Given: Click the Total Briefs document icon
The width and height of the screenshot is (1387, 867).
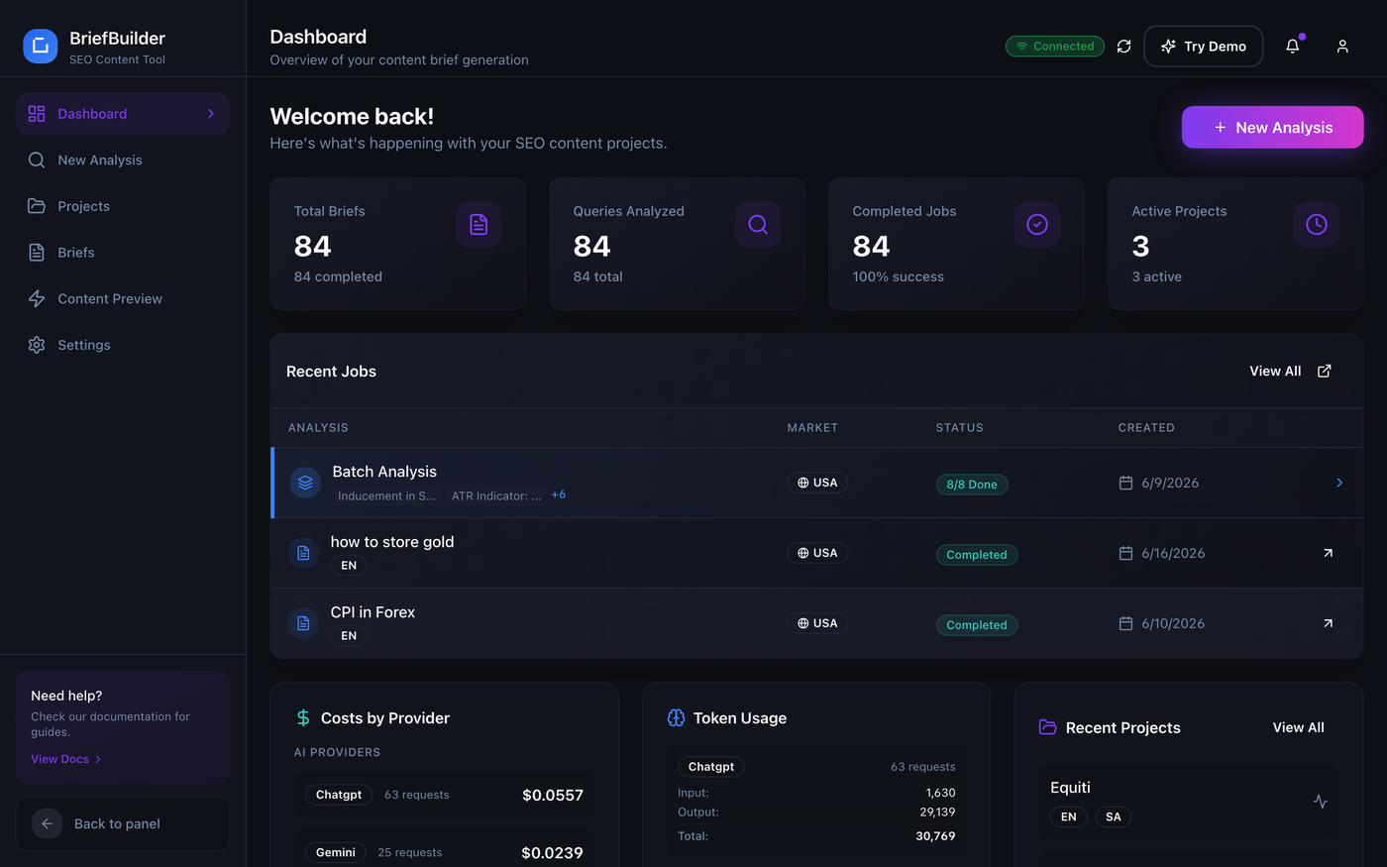Looking at the screenshot, I should 479,225.
